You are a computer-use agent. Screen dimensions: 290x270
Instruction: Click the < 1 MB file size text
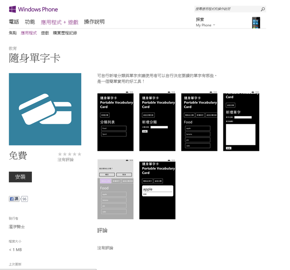point(15,250)
